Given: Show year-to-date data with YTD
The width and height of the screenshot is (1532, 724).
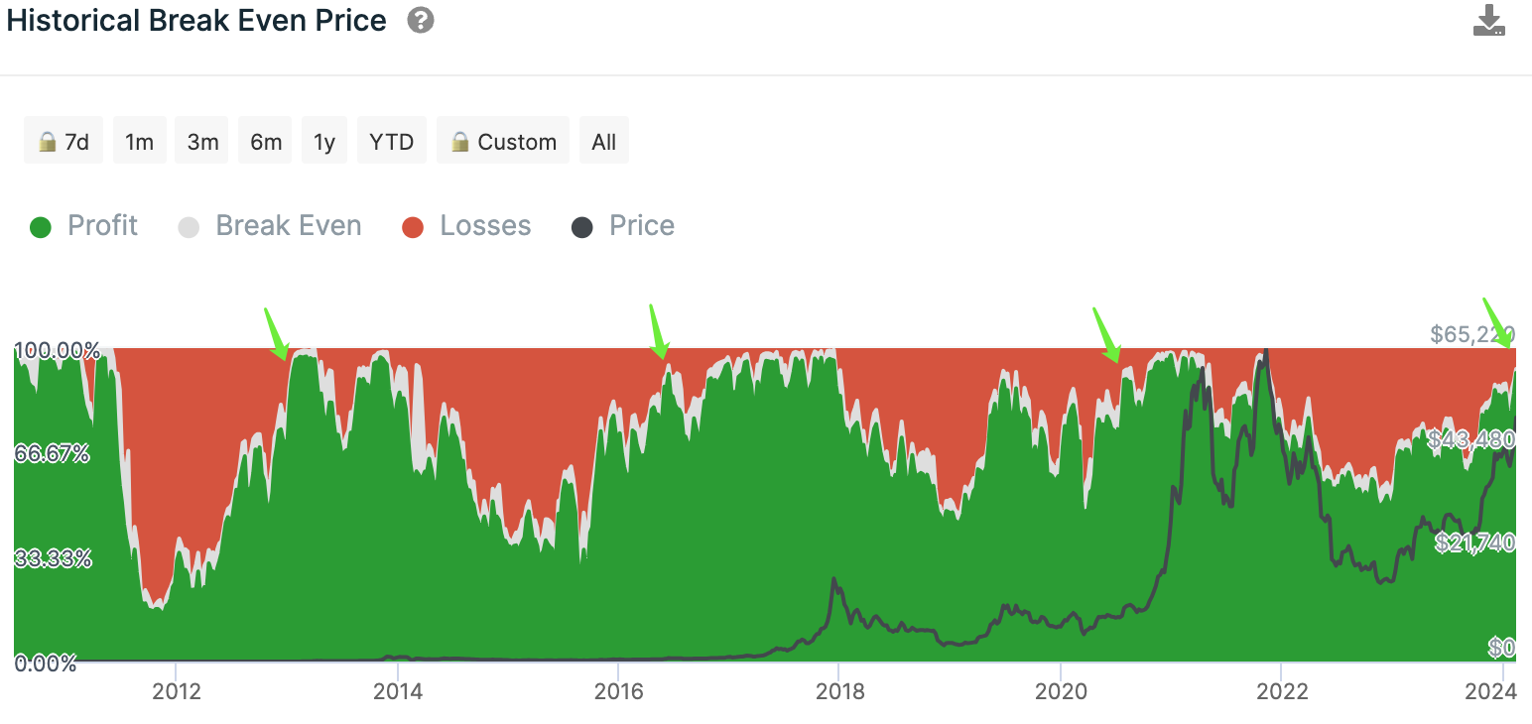Looking at the screenshot, I should 391,142.
